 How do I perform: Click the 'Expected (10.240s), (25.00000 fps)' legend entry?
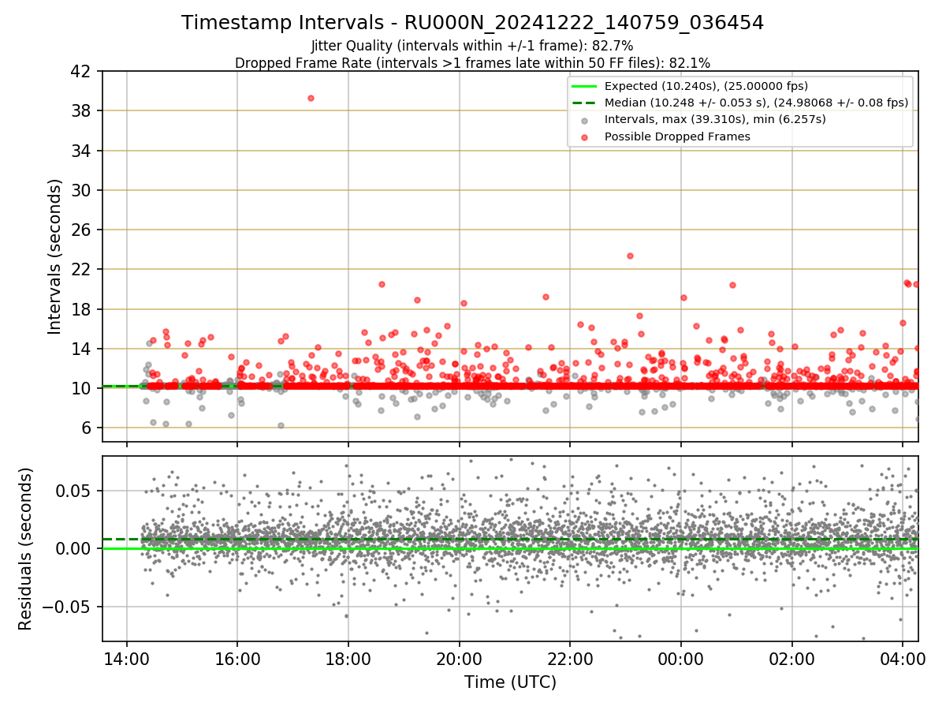click(x=706, y=86)
